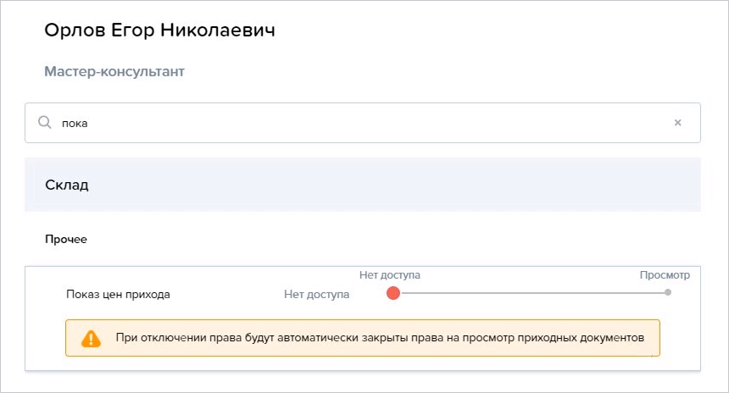729x393 pixels.
Task: Toggle the Прочее subsection heading
Action: click(66, 239)
